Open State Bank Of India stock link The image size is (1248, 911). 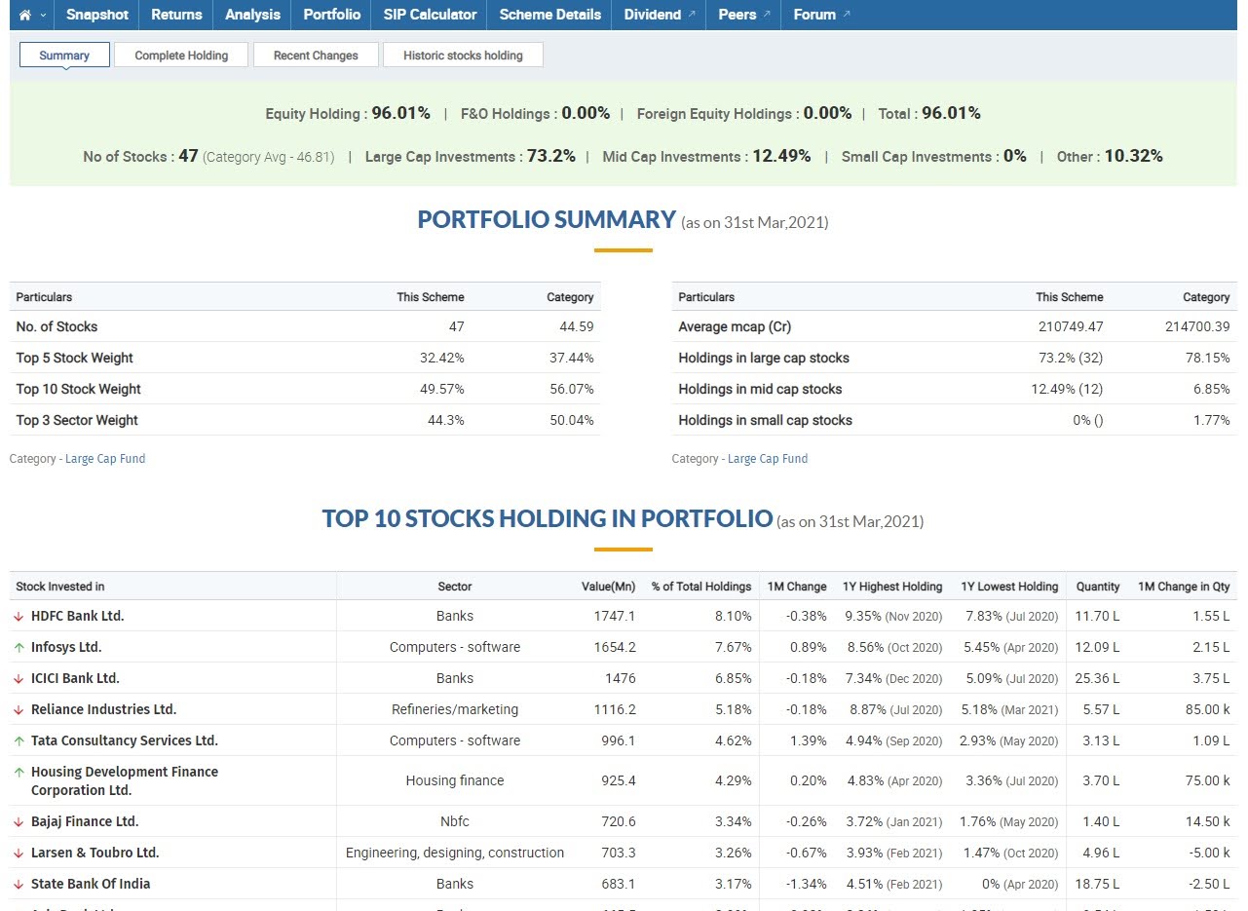(x=91, y=884)
